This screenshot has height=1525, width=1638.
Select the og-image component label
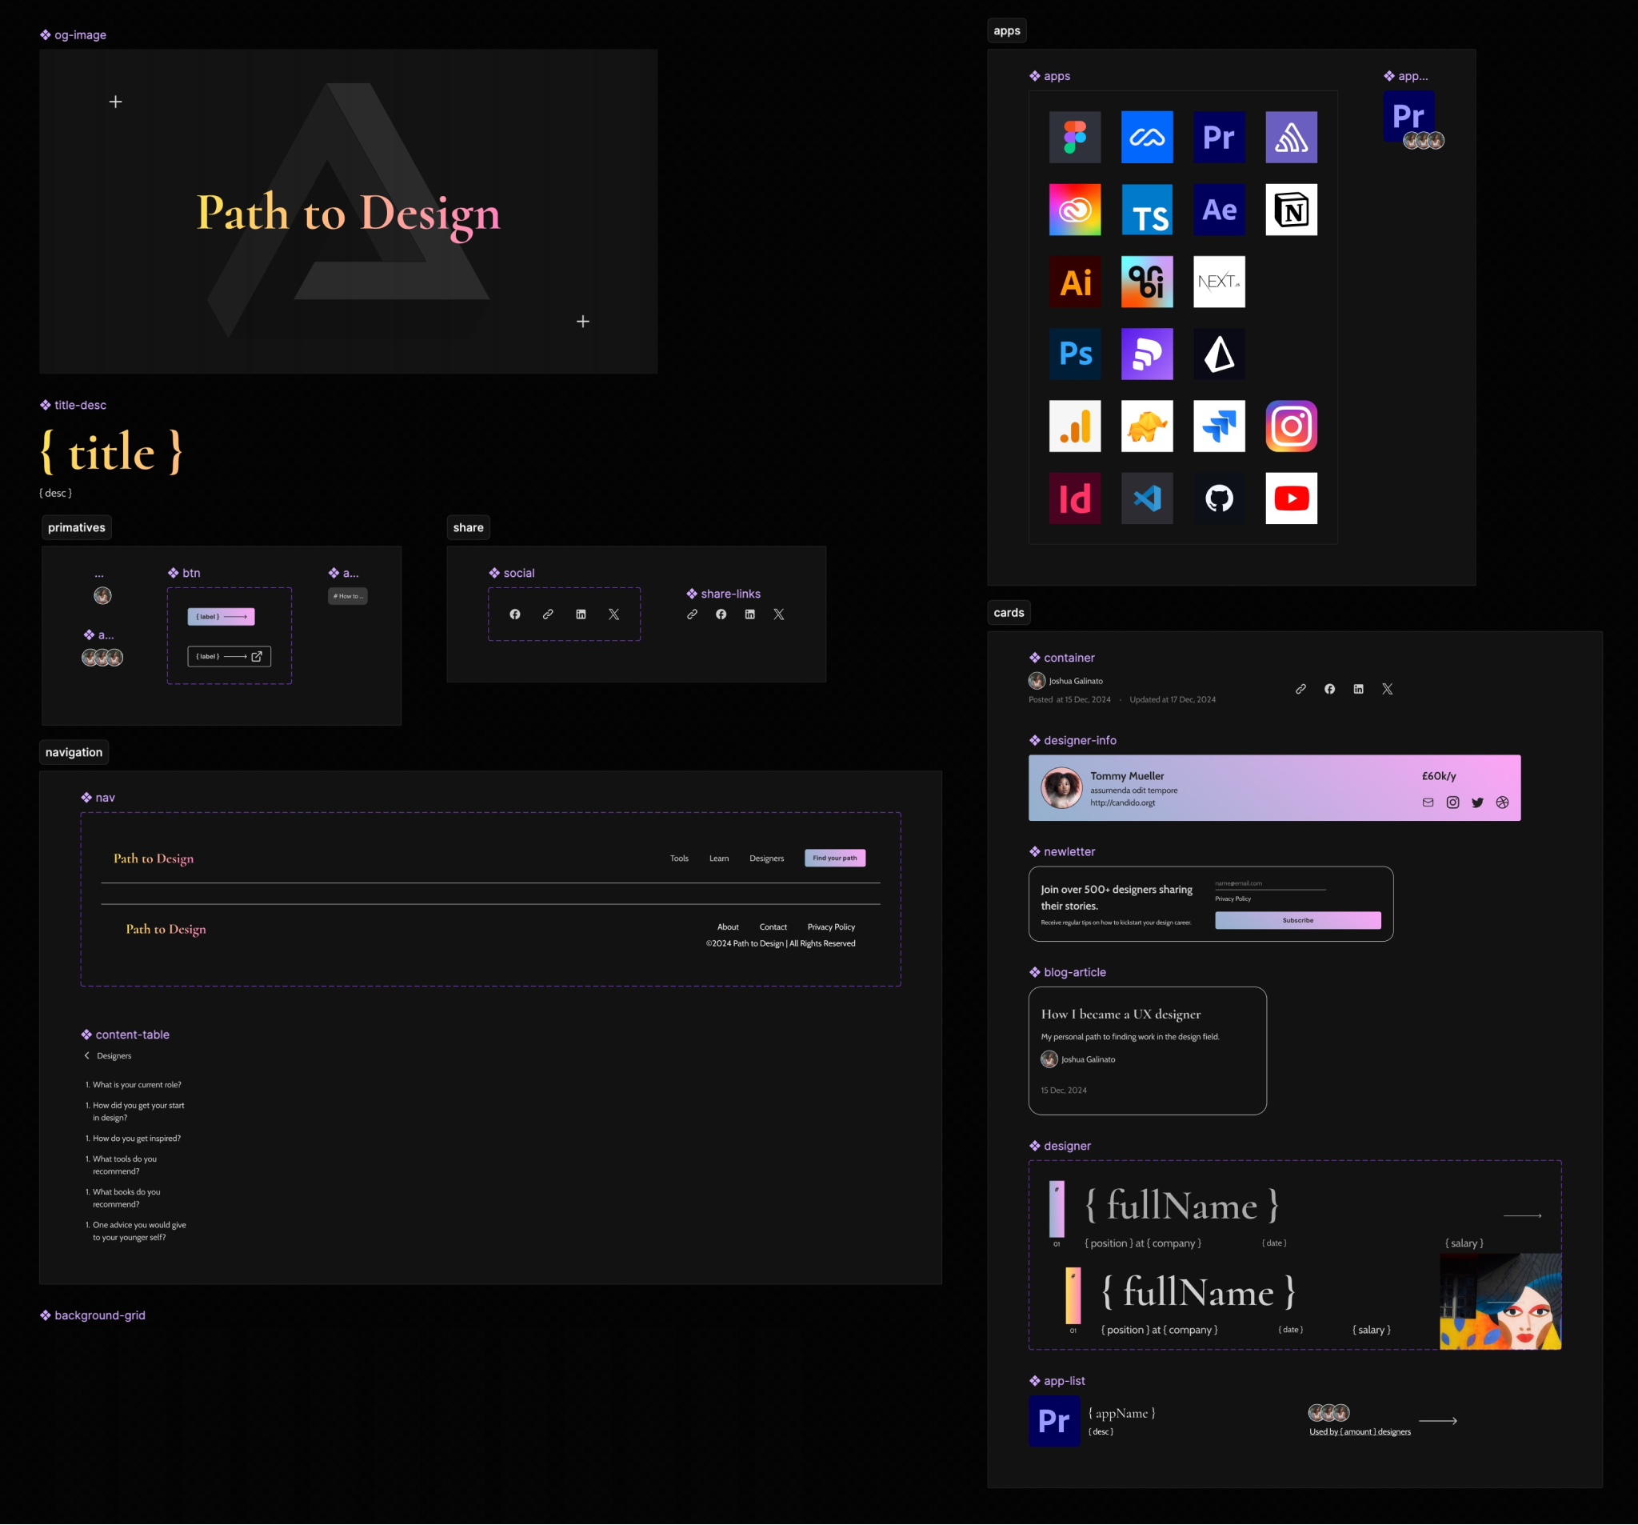point(74,34)
